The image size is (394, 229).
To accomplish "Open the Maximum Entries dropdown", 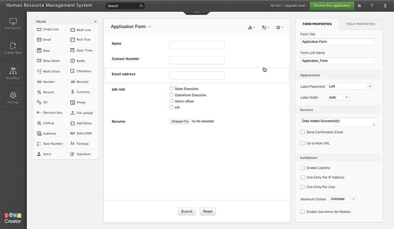I will click(x=342, y=199).
